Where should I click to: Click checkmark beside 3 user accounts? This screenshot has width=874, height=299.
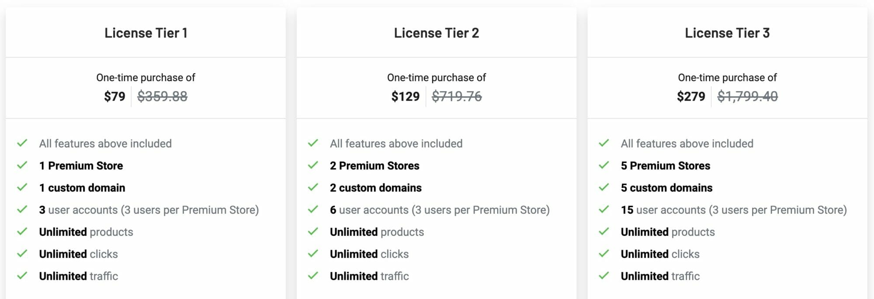pos(22,210)
